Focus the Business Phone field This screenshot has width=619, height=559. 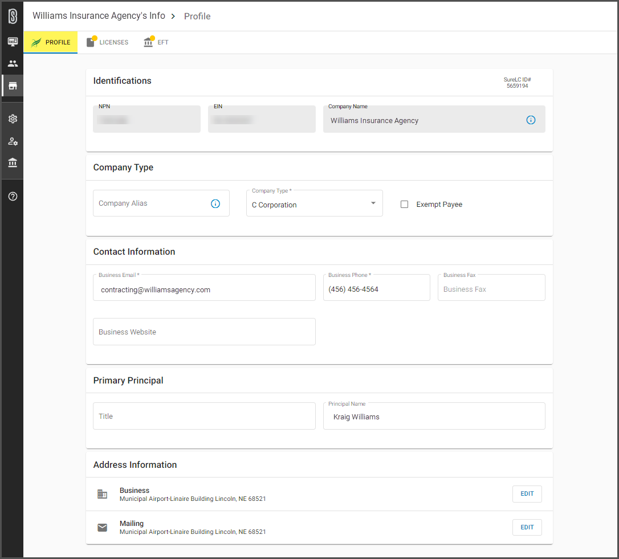[x=376, y=288]
